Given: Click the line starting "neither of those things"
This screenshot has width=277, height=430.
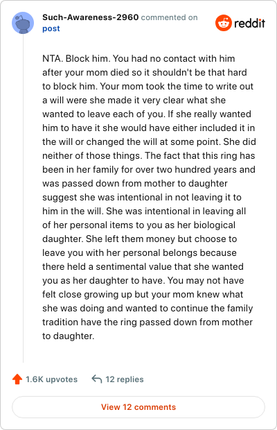Looking at the screenshot, I should 149,155.
